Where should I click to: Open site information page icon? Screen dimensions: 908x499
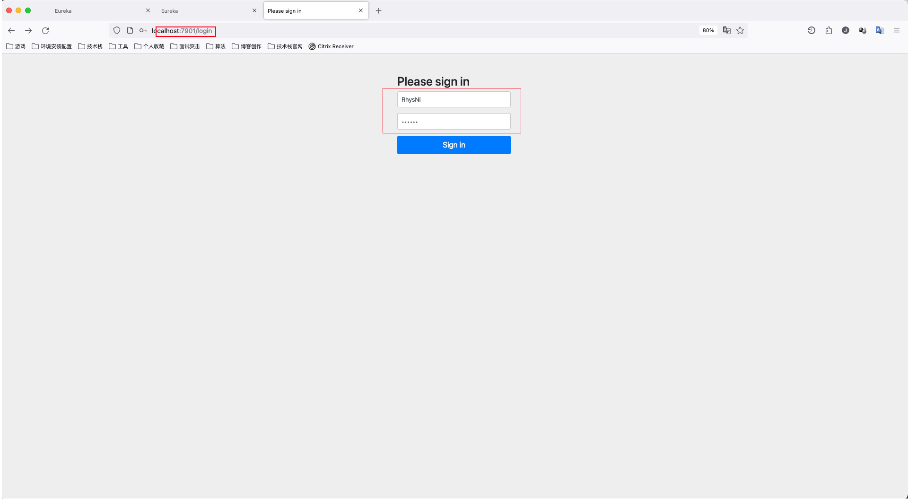[130, 31]
